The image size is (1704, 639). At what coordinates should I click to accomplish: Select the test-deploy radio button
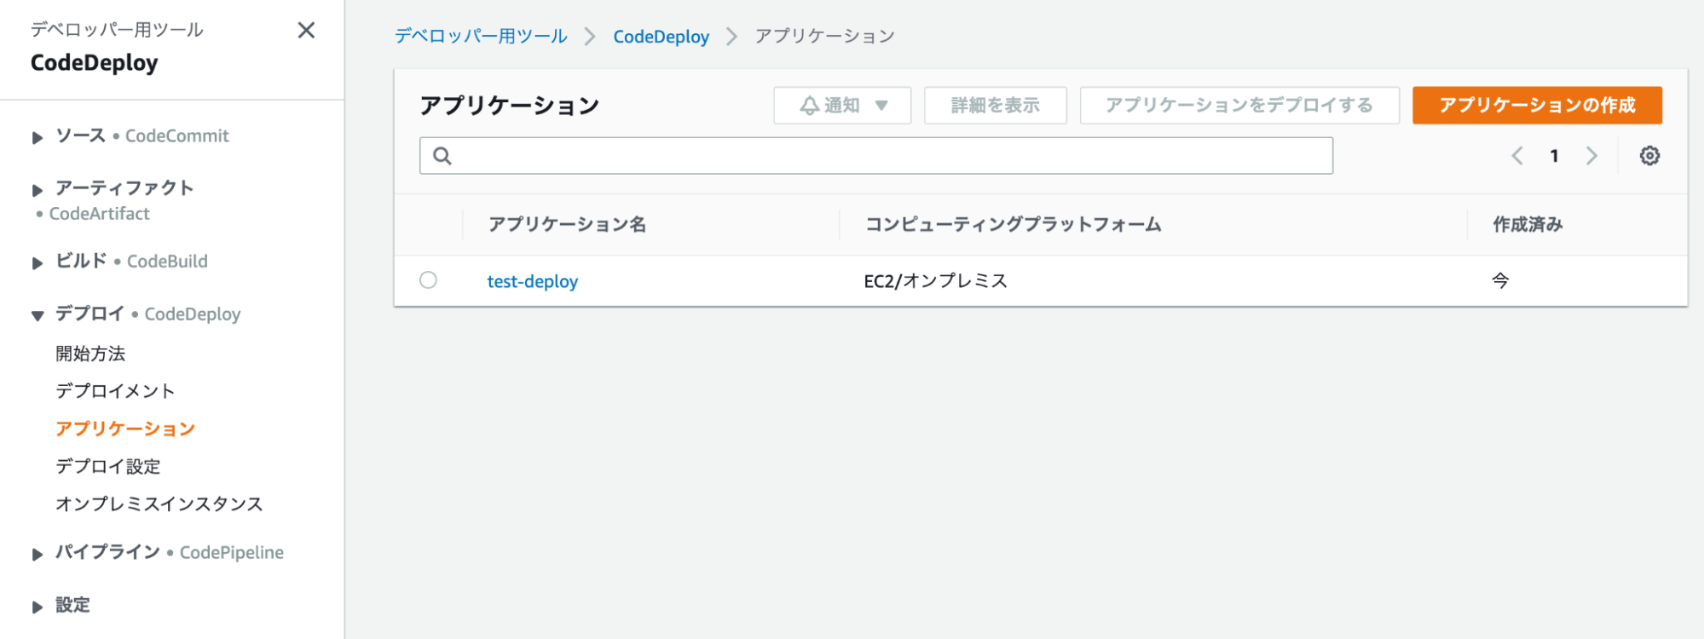428,280
